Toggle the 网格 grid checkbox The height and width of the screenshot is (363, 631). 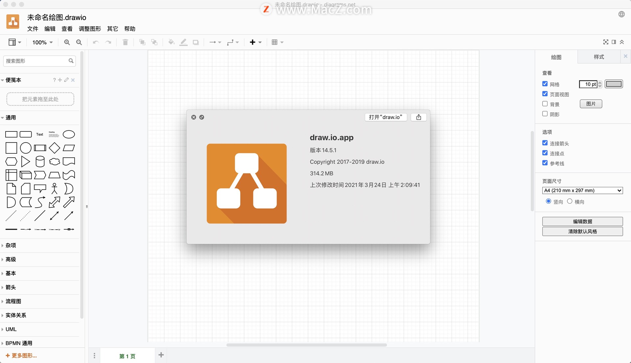click(545, 84)
